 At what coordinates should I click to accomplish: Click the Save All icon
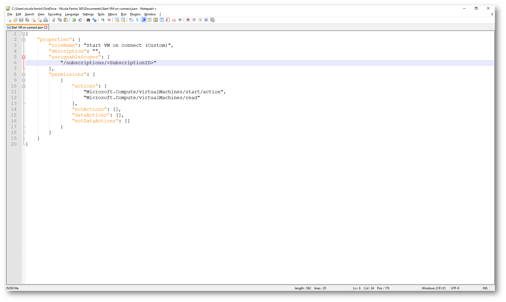click(x=27, y=20)
